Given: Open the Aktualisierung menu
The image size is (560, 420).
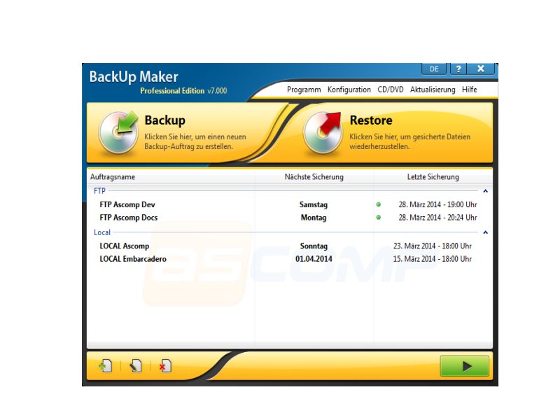Looking at the screenshot, I should click(x=433, y=90).
